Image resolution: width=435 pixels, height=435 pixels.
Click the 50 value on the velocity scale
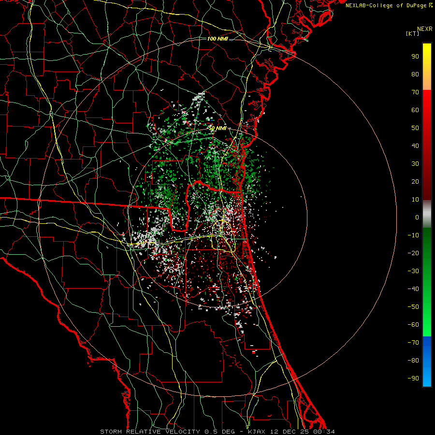click(x=415, y=128)
